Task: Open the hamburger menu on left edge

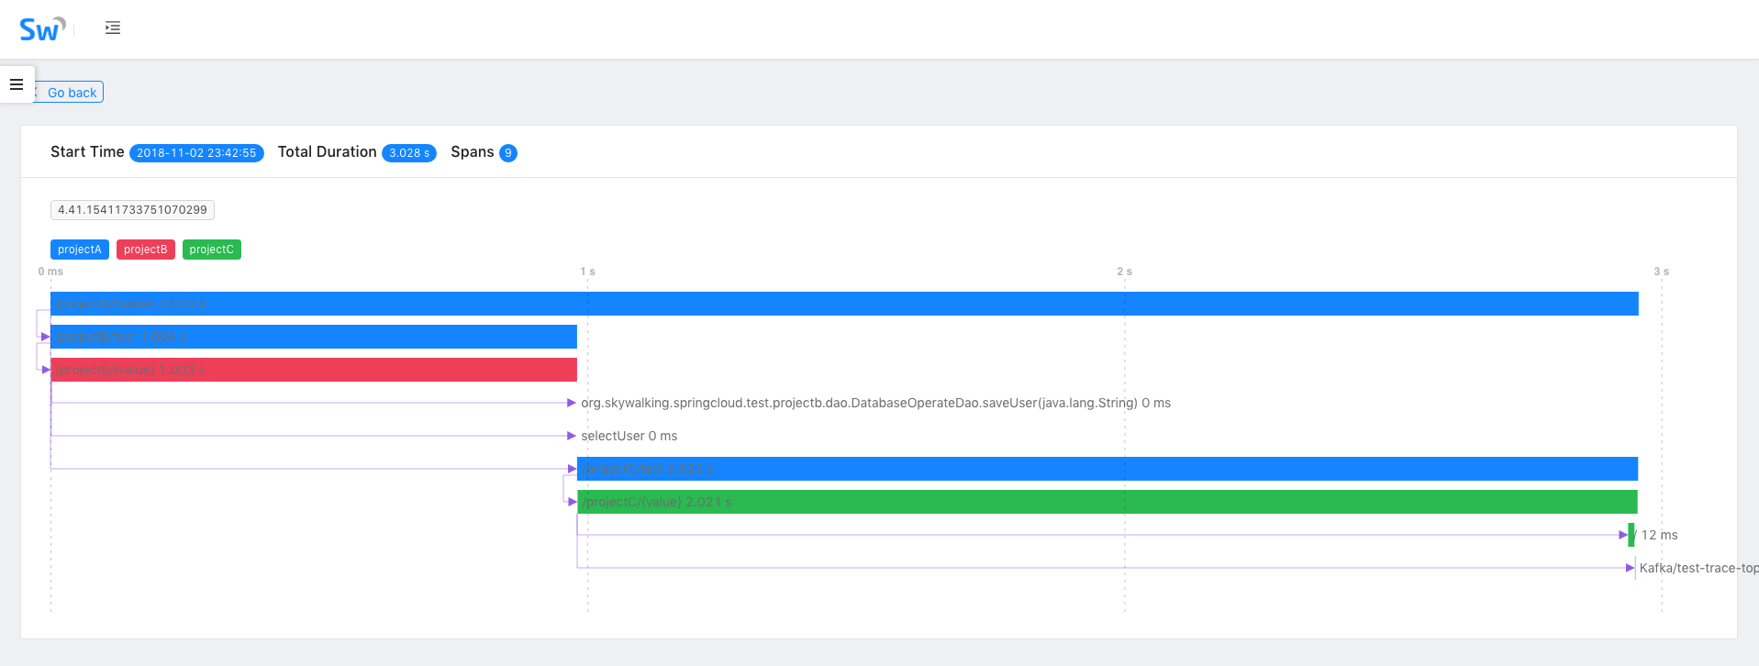Action: coord(17,84)
